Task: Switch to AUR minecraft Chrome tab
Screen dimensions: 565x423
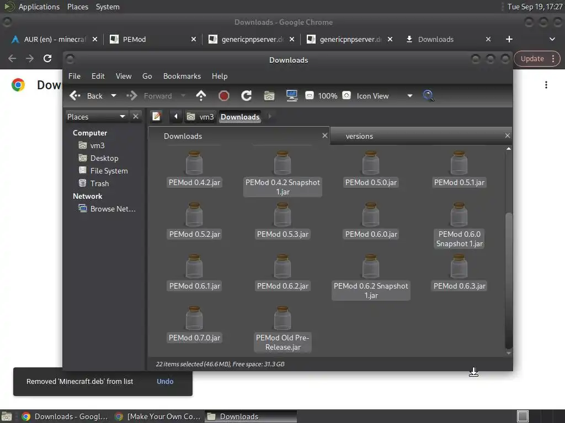Action: [x=54, y=39]
